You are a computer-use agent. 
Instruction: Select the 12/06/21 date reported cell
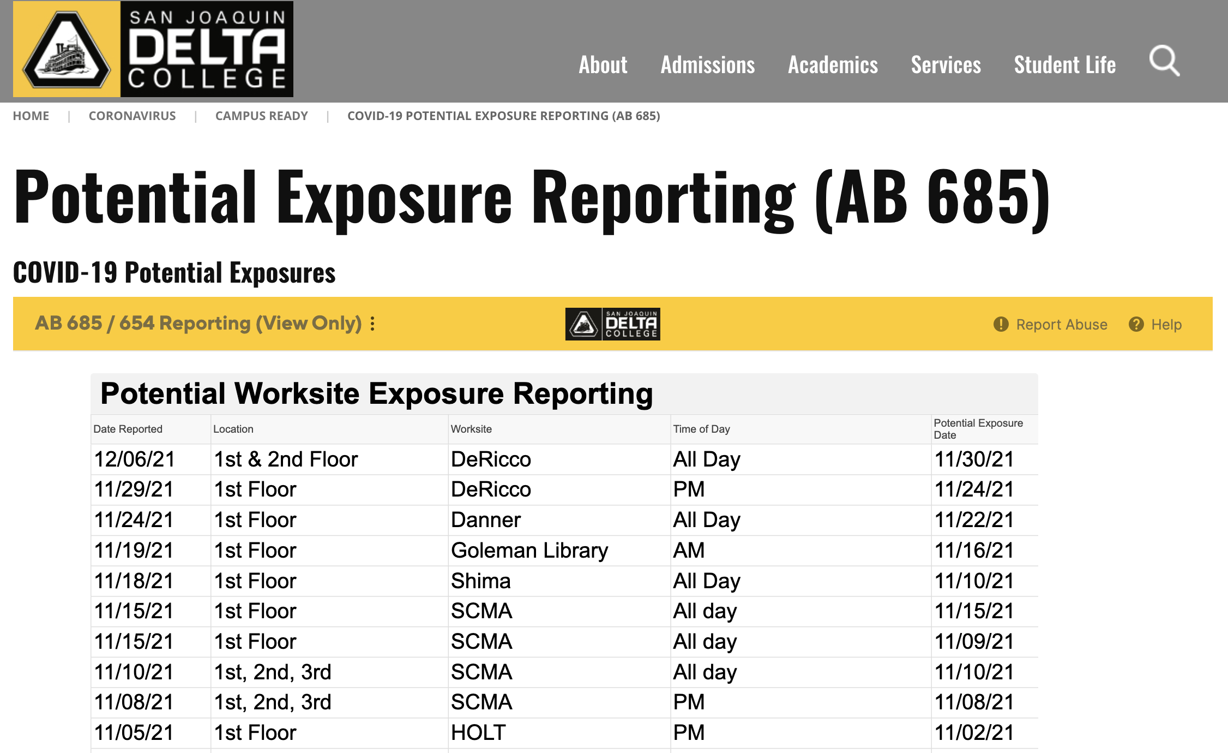click(x=151, y=459)
